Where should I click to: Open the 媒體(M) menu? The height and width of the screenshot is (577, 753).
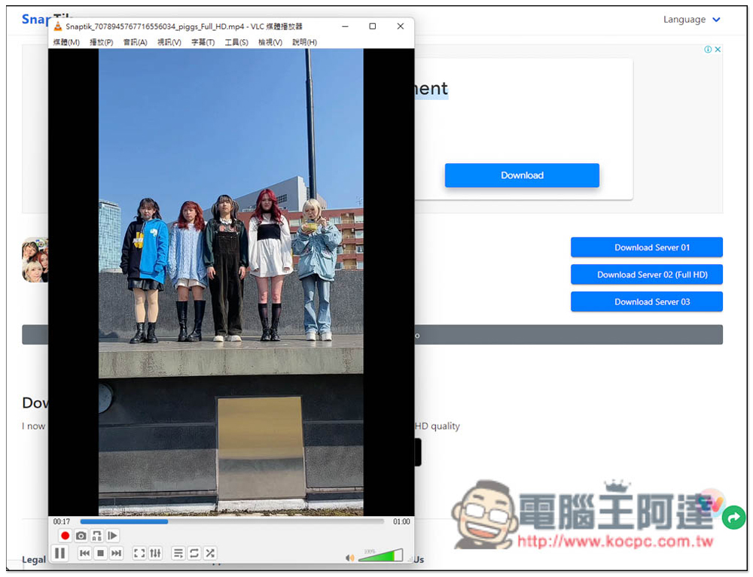66,42
